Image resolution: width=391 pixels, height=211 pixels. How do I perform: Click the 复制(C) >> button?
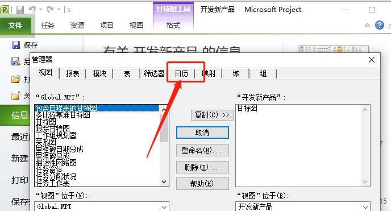(212, 115)
